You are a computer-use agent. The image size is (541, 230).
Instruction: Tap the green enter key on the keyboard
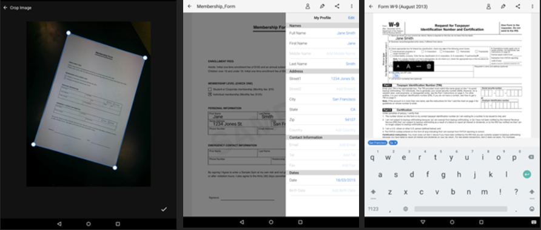(x=527, y=174)
